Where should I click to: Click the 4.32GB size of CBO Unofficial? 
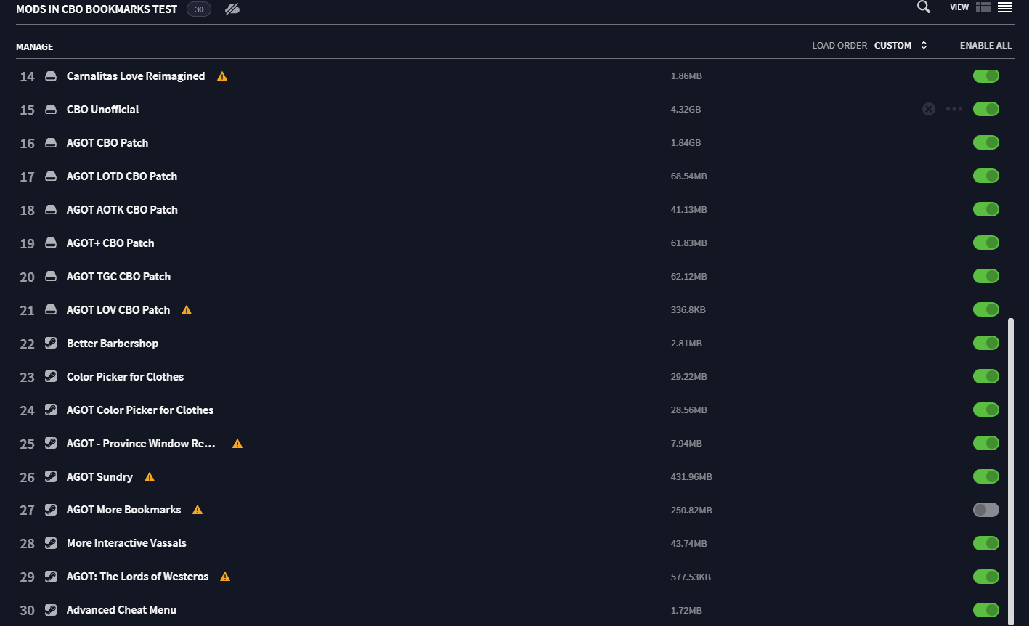[x=686, y=110]
